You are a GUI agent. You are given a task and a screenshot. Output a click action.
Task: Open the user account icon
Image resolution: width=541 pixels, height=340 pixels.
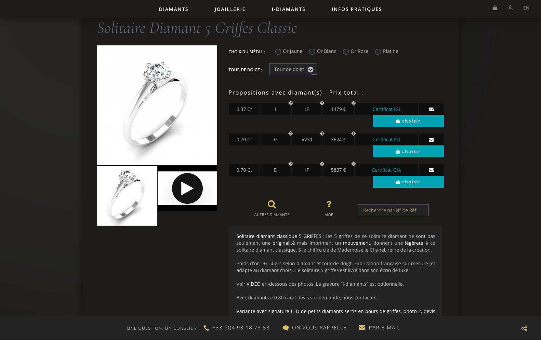click(510, 8)
